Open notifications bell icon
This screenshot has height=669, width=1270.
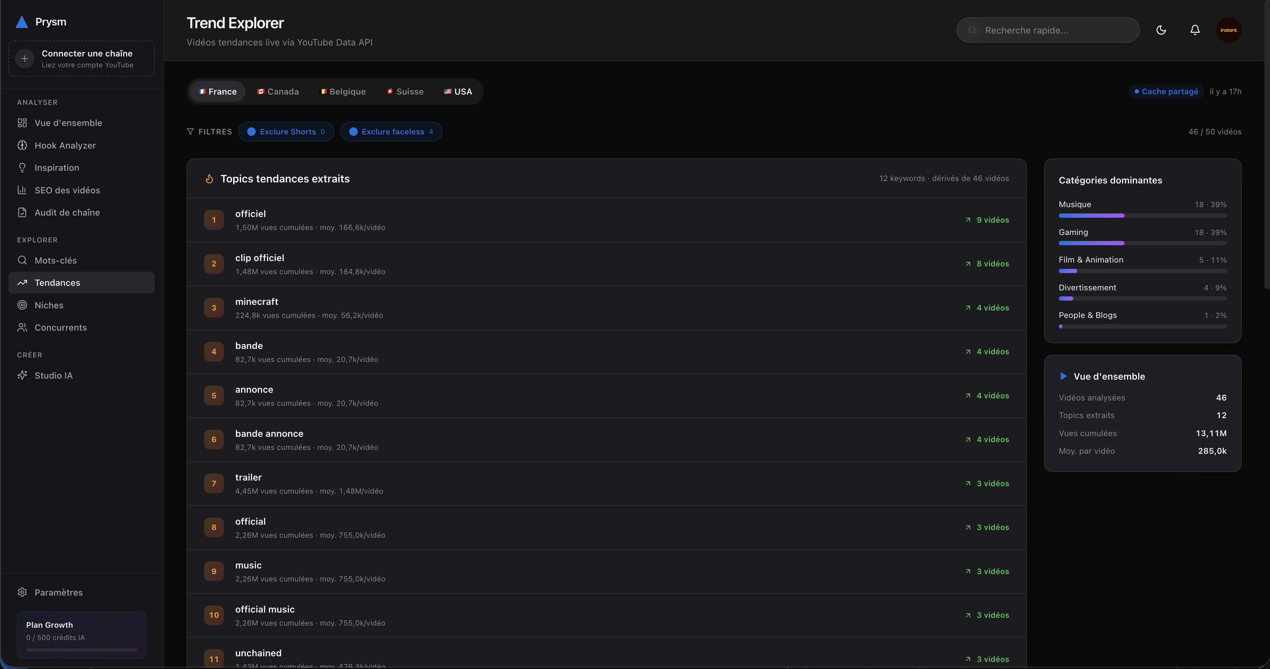[1194, 30]
